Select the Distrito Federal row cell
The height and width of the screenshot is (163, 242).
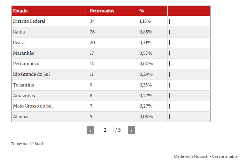click(x=29, y=21)
